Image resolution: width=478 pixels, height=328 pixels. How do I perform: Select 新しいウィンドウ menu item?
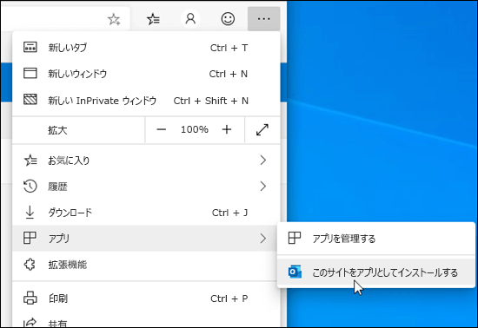pyautogui.click(x=146, y=74)
